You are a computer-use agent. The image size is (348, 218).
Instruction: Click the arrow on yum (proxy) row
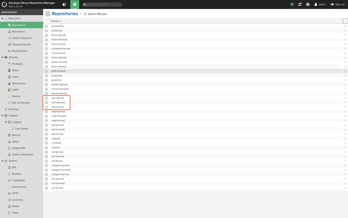[345, 188]
